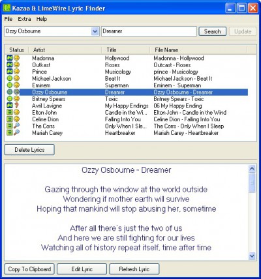
Task: Click the green circle icon beside Britney Spears
Action: pos(10,98)
